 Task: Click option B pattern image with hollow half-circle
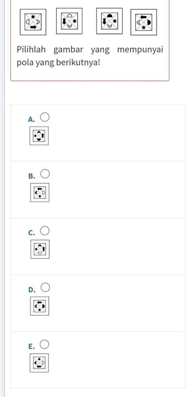40,193
